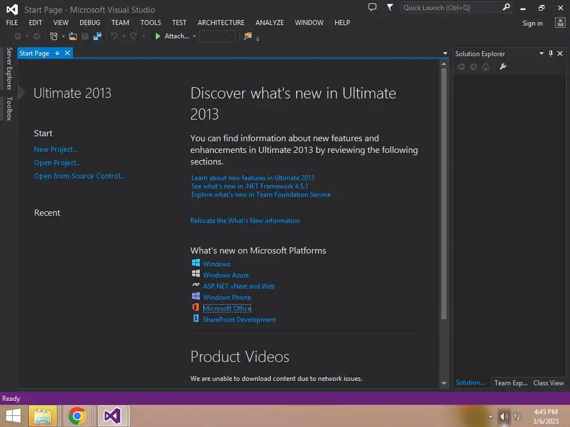Switch to the Team Explorer tab
This screenshot has width=570, height=427.
pyautogui.click(x=510, y=383)
